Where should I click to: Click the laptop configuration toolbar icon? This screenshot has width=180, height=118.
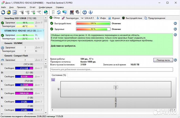point(72,12)
